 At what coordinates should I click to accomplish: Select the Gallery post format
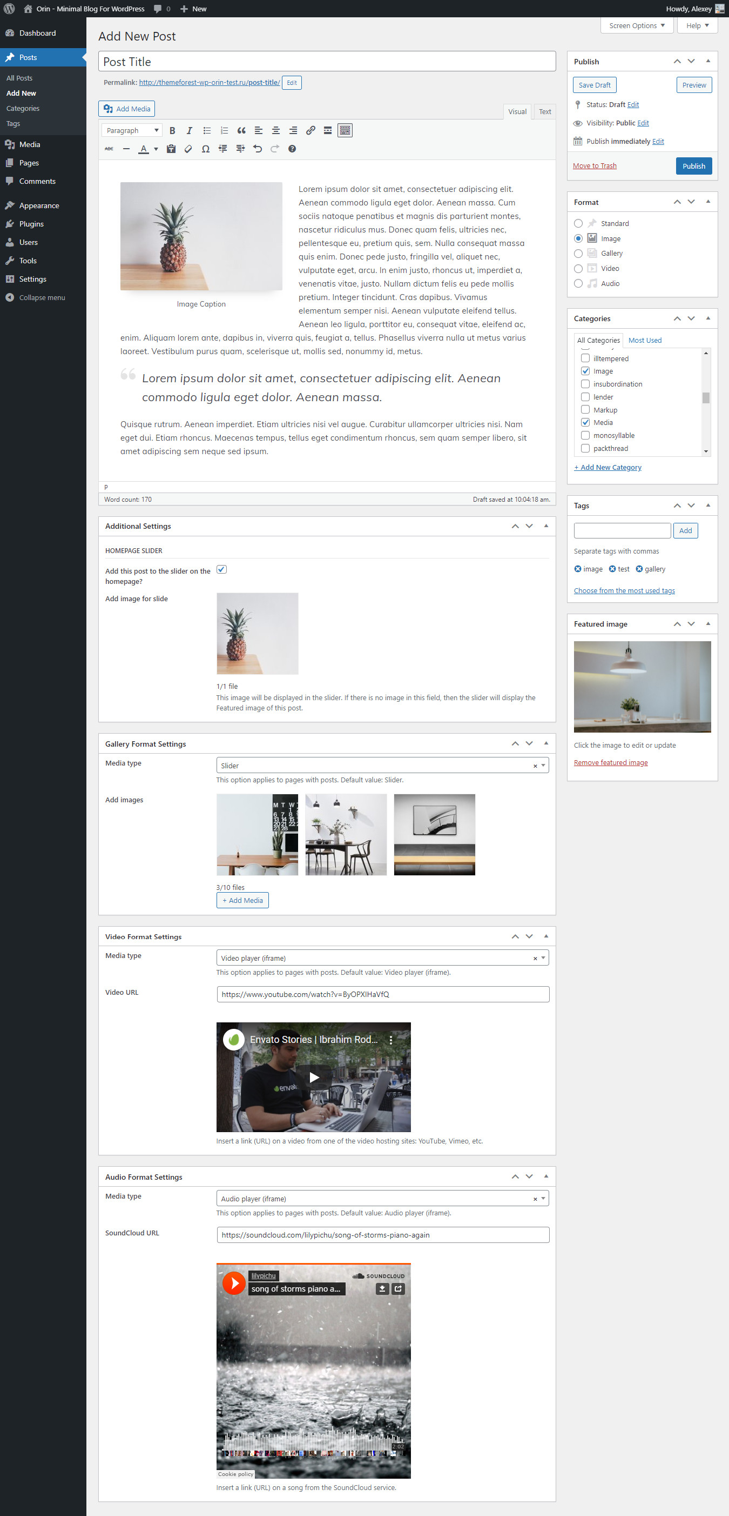578,254
